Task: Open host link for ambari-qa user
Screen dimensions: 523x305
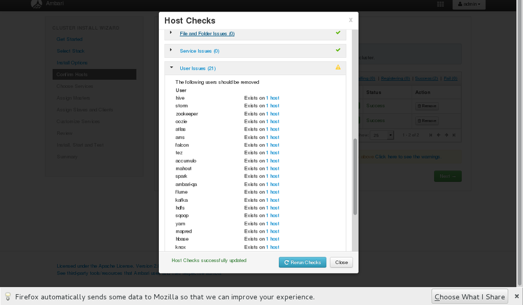Action: tap(273, 184)
